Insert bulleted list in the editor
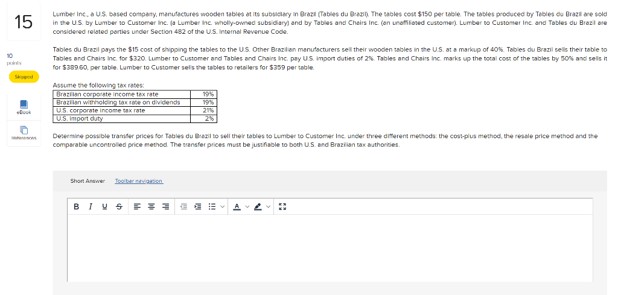Viewport: 618px width, 295px height. [x=212, y=206]
